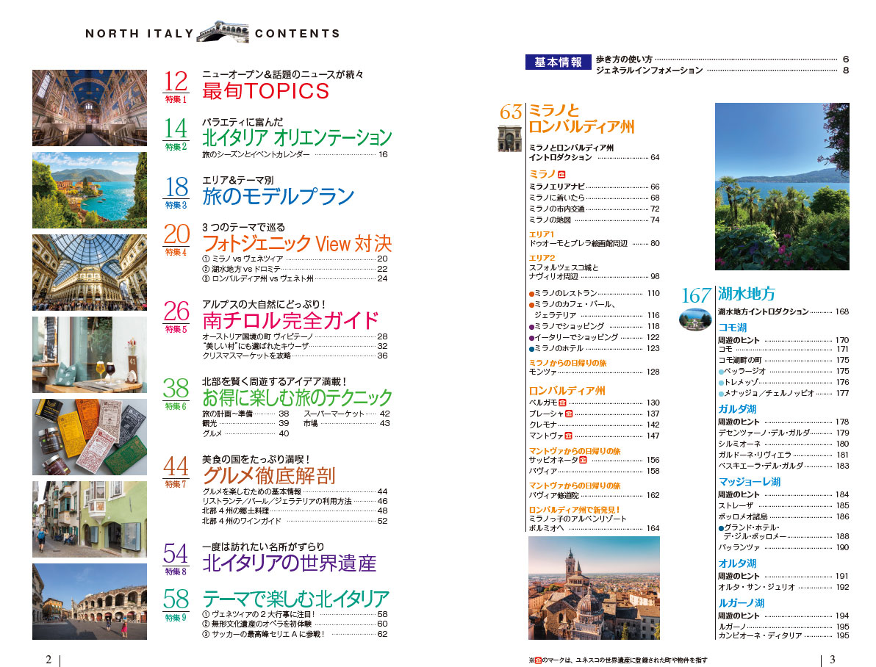Select the コモ湖 subsection heading
The image size is (876, 667).
(732, 328)
